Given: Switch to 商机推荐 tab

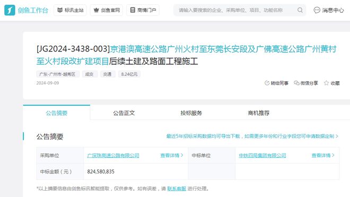Looking at the screenshot, I should [258, 113].
